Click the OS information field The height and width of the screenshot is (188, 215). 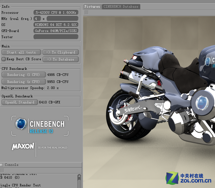pos(56,25)
